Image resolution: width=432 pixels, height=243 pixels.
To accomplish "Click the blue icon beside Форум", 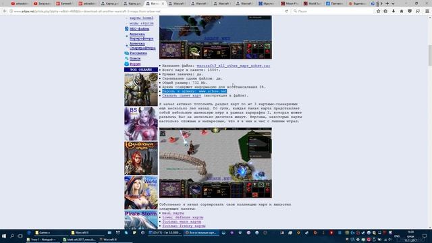I will 126,64.
